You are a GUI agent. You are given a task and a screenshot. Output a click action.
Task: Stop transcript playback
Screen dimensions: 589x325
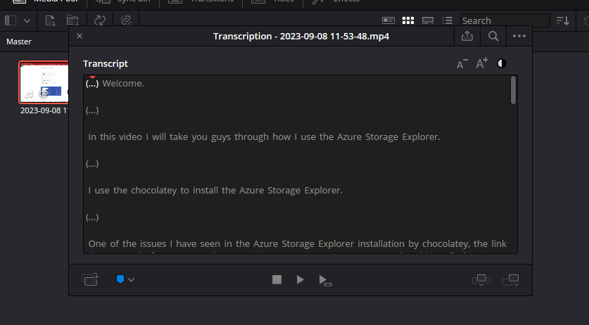[277, 279]
